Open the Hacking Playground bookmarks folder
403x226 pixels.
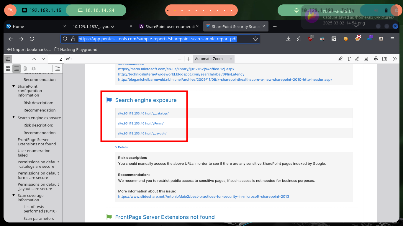76,49
